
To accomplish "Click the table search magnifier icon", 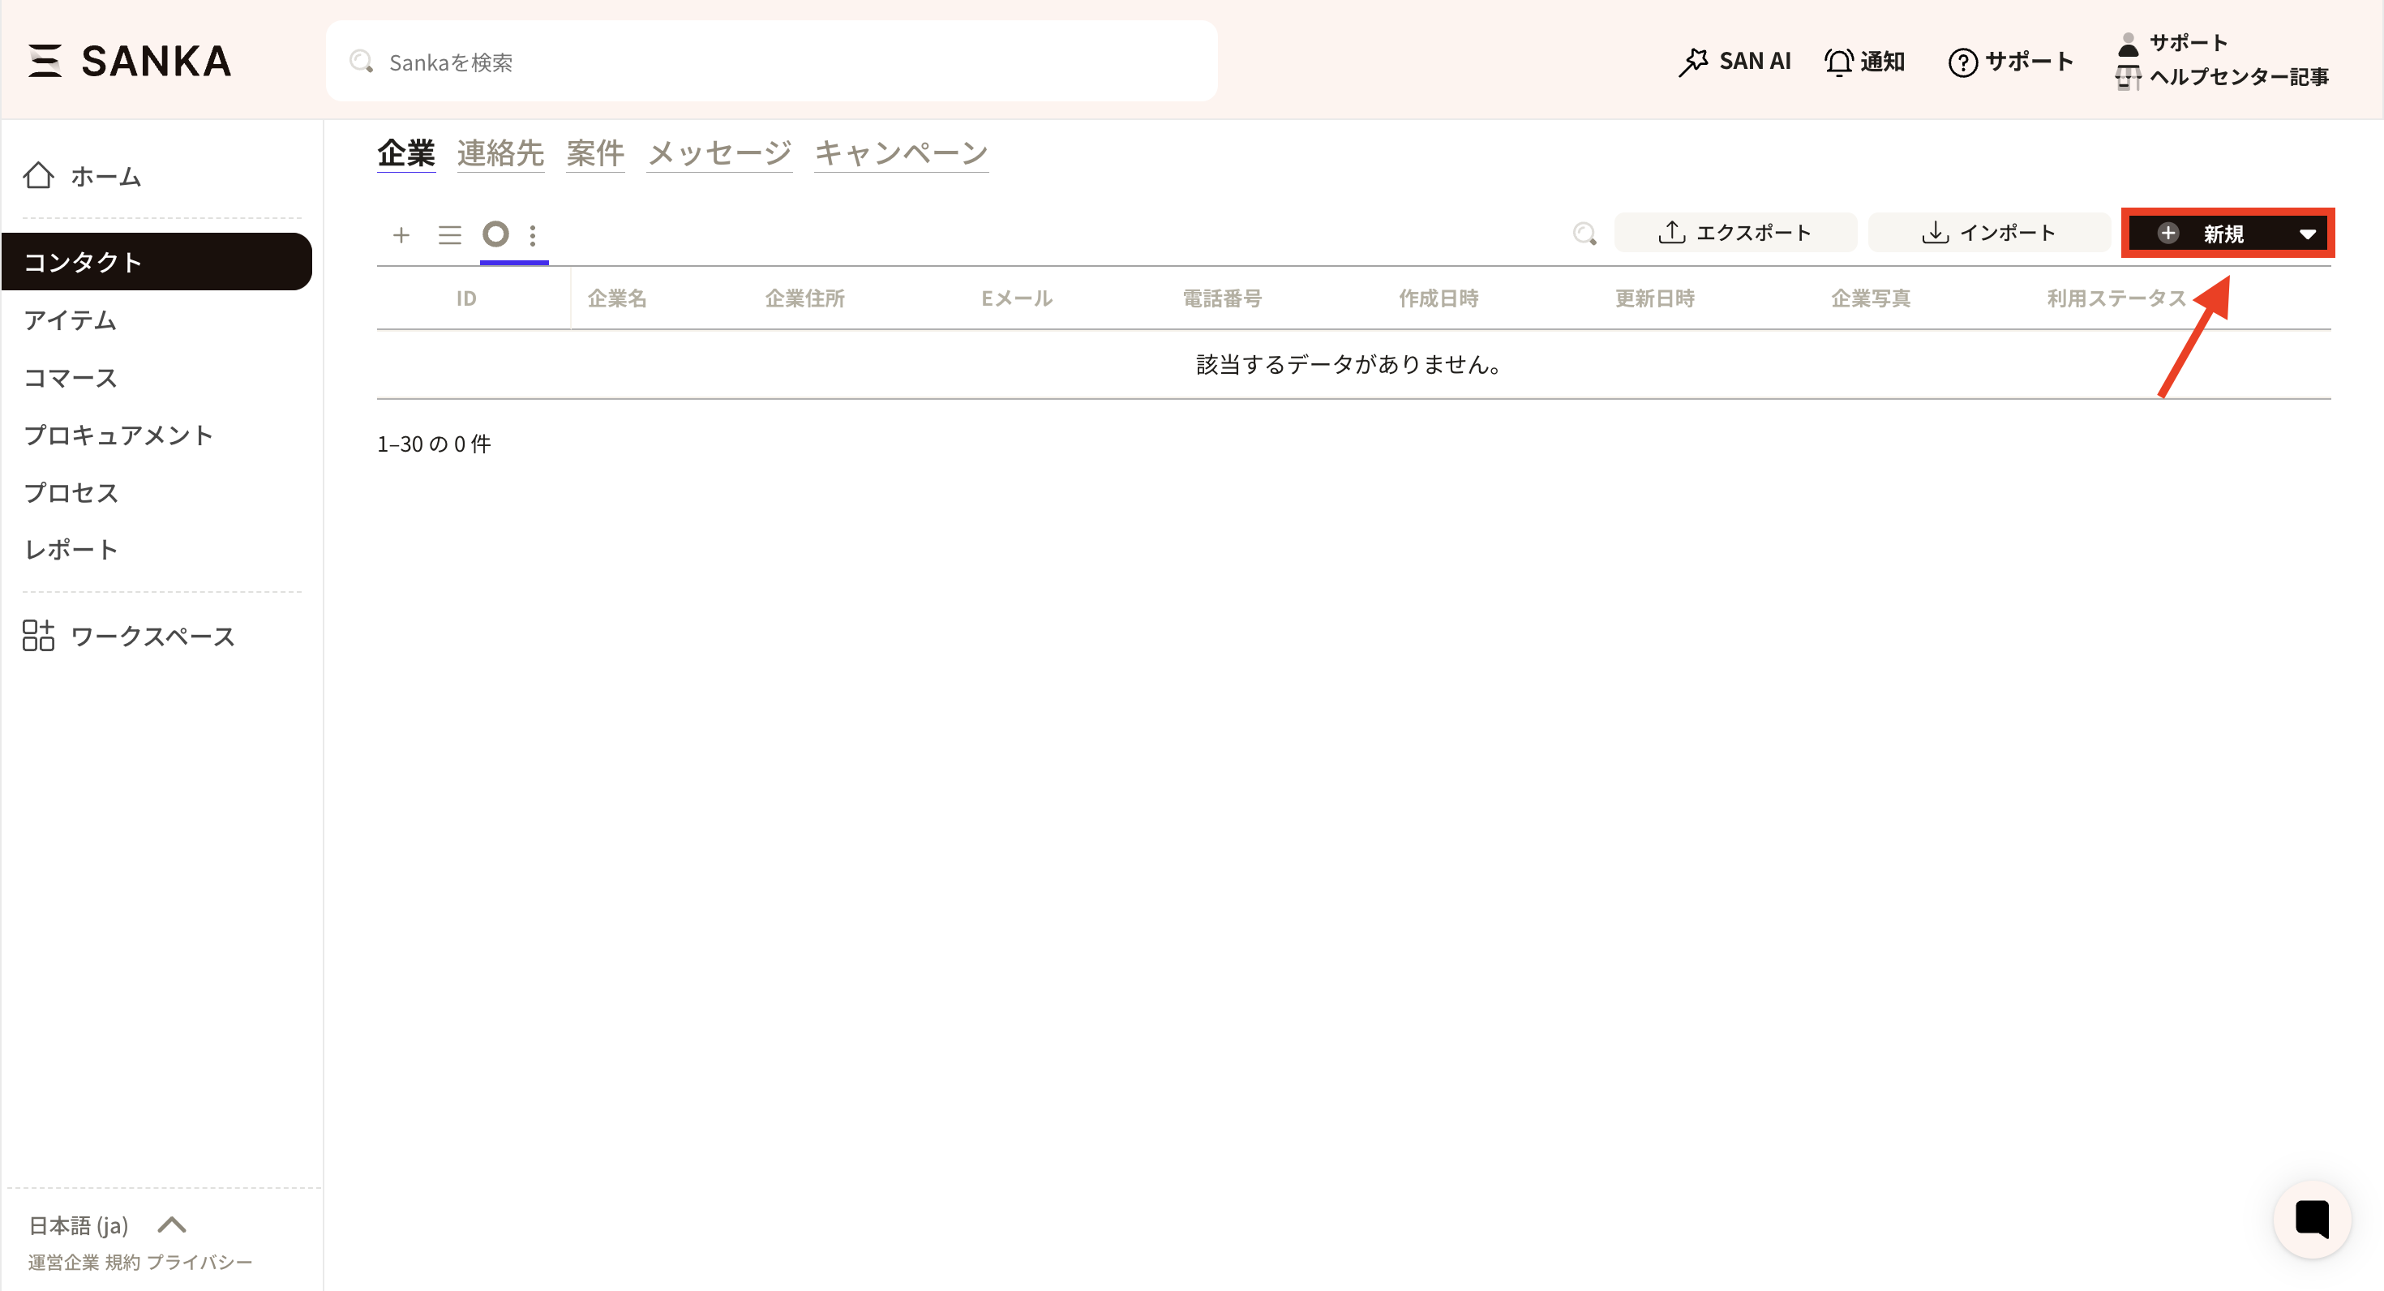I will coord(1584,234).
